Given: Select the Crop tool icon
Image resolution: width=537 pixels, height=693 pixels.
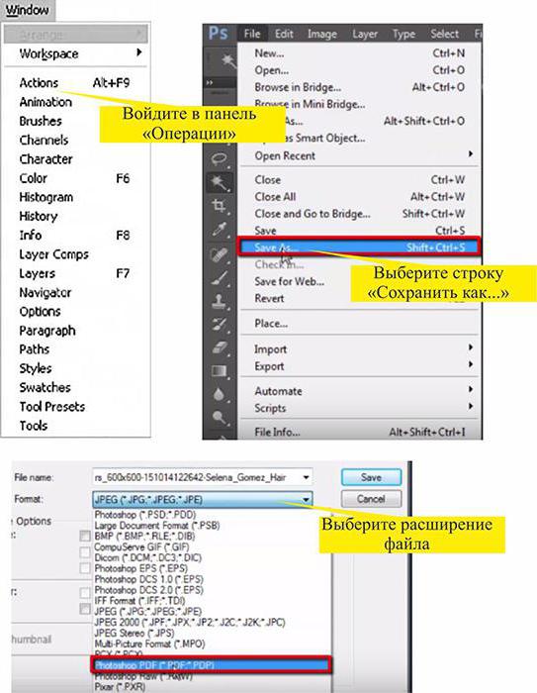Looking at the screenshot, I should (x=219, y=206).
